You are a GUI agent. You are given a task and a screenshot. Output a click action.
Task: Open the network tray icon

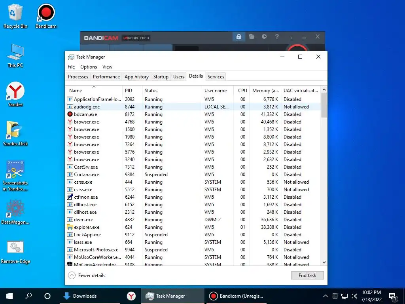coord(344,296)
